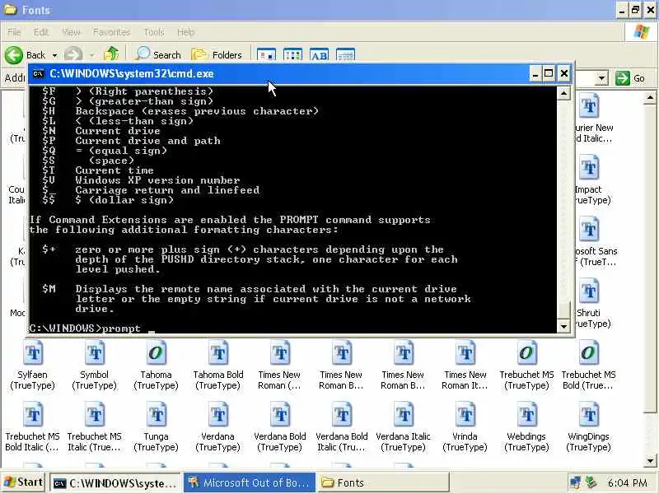The height and width of the screenshot is (494, 659).
Task: Expand the address bar dropdown arrow
Action: 602,78
